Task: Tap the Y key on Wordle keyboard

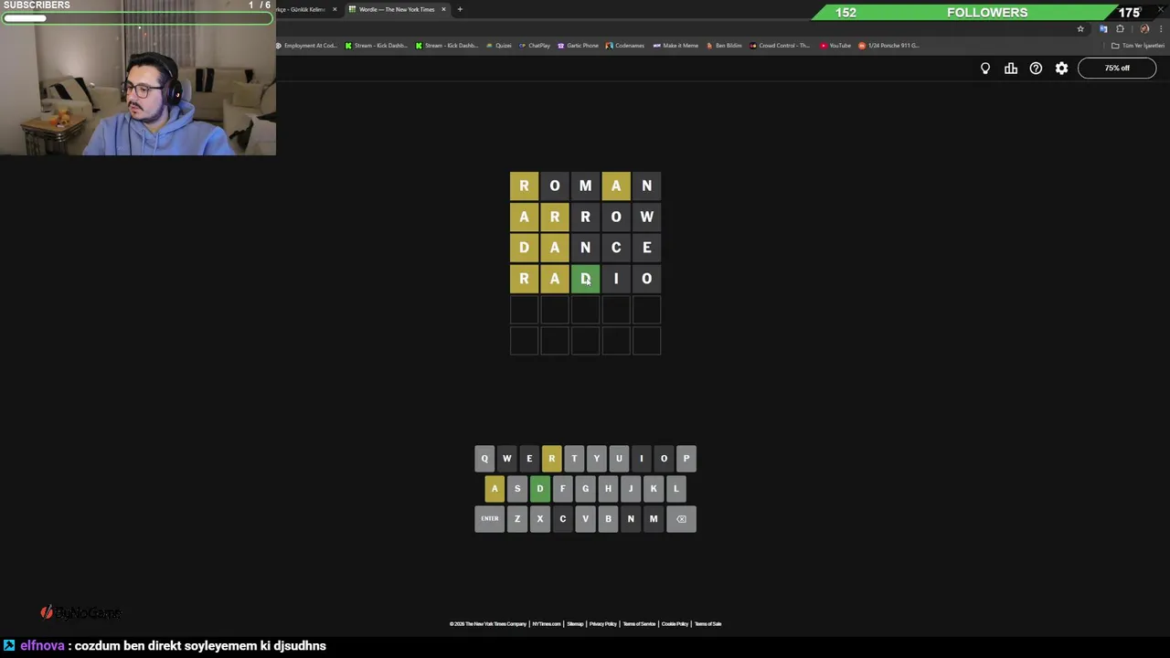Action: tap(596, 459)
